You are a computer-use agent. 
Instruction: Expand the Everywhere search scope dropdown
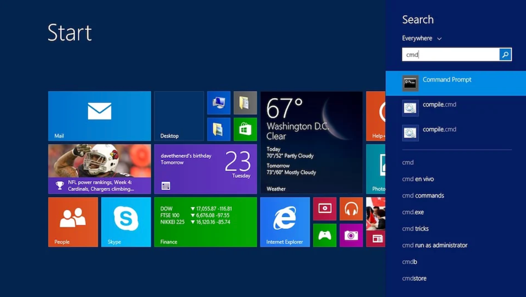tap(422, 38)
